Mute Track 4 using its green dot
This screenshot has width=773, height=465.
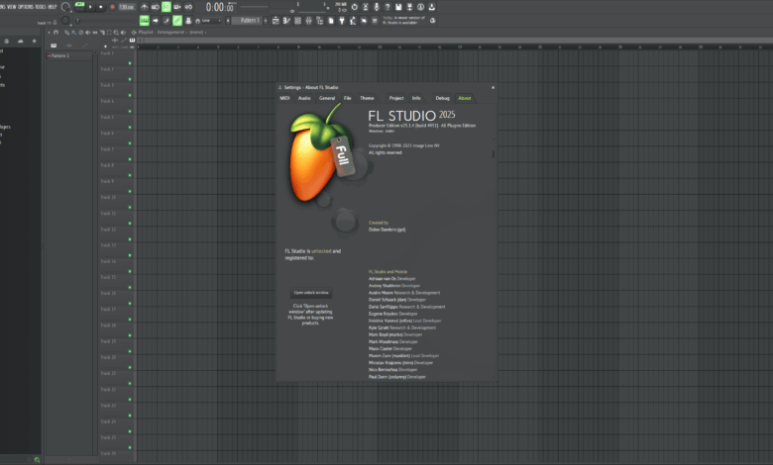pyautogui.click(x=130, y=111)
